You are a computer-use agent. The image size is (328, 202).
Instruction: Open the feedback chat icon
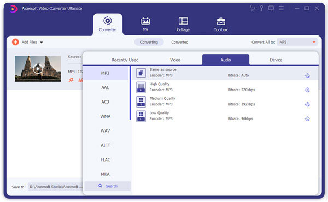[x=271, y=8]
